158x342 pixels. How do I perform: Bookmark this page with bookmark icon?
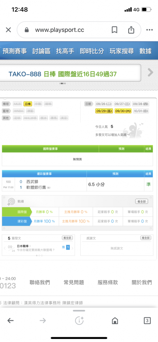click(115, 30)
